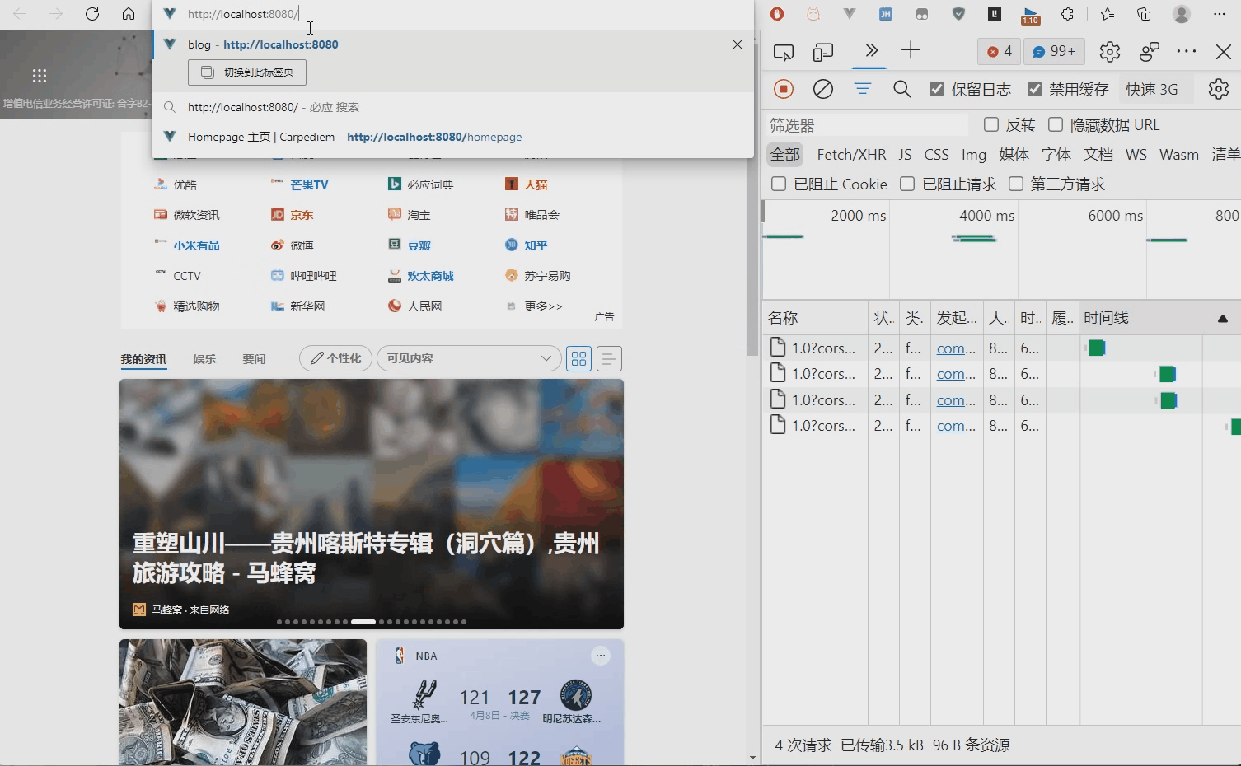Click the shield extension icon
The image size is (1241, 766).
(x=958, y=14)
